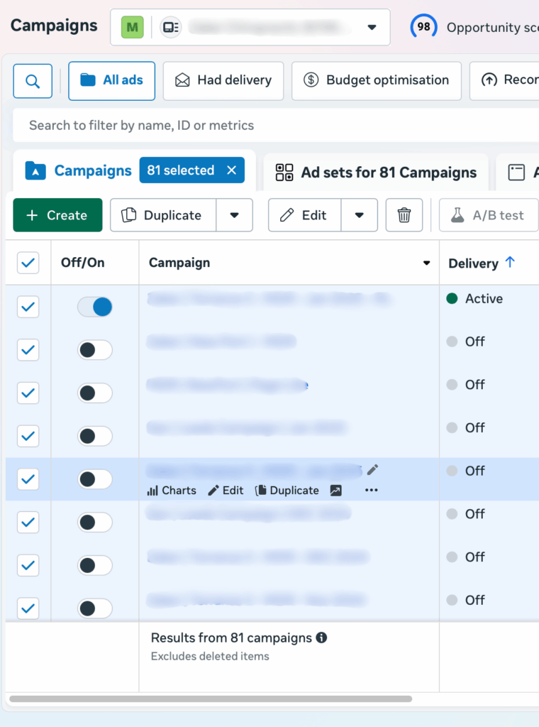This screenshot has width=539, height=727.
Task: Uncheck the first campaign row checkbox
Action: coord(28,307)
